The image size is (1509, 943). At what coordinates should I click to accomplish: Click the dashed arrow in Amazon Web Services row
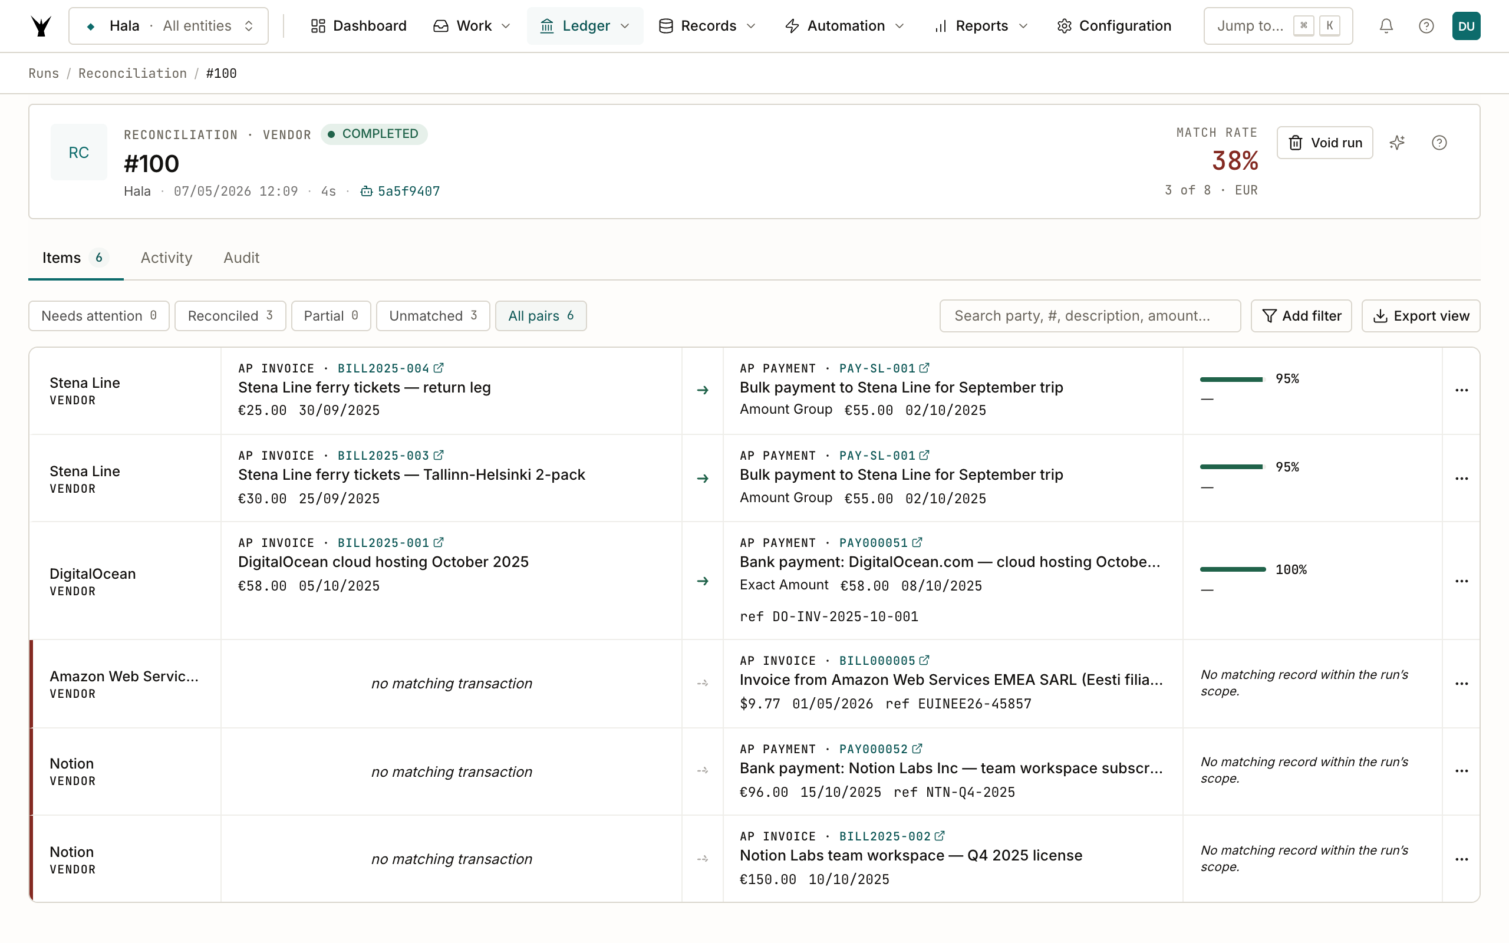coord(703,684)
